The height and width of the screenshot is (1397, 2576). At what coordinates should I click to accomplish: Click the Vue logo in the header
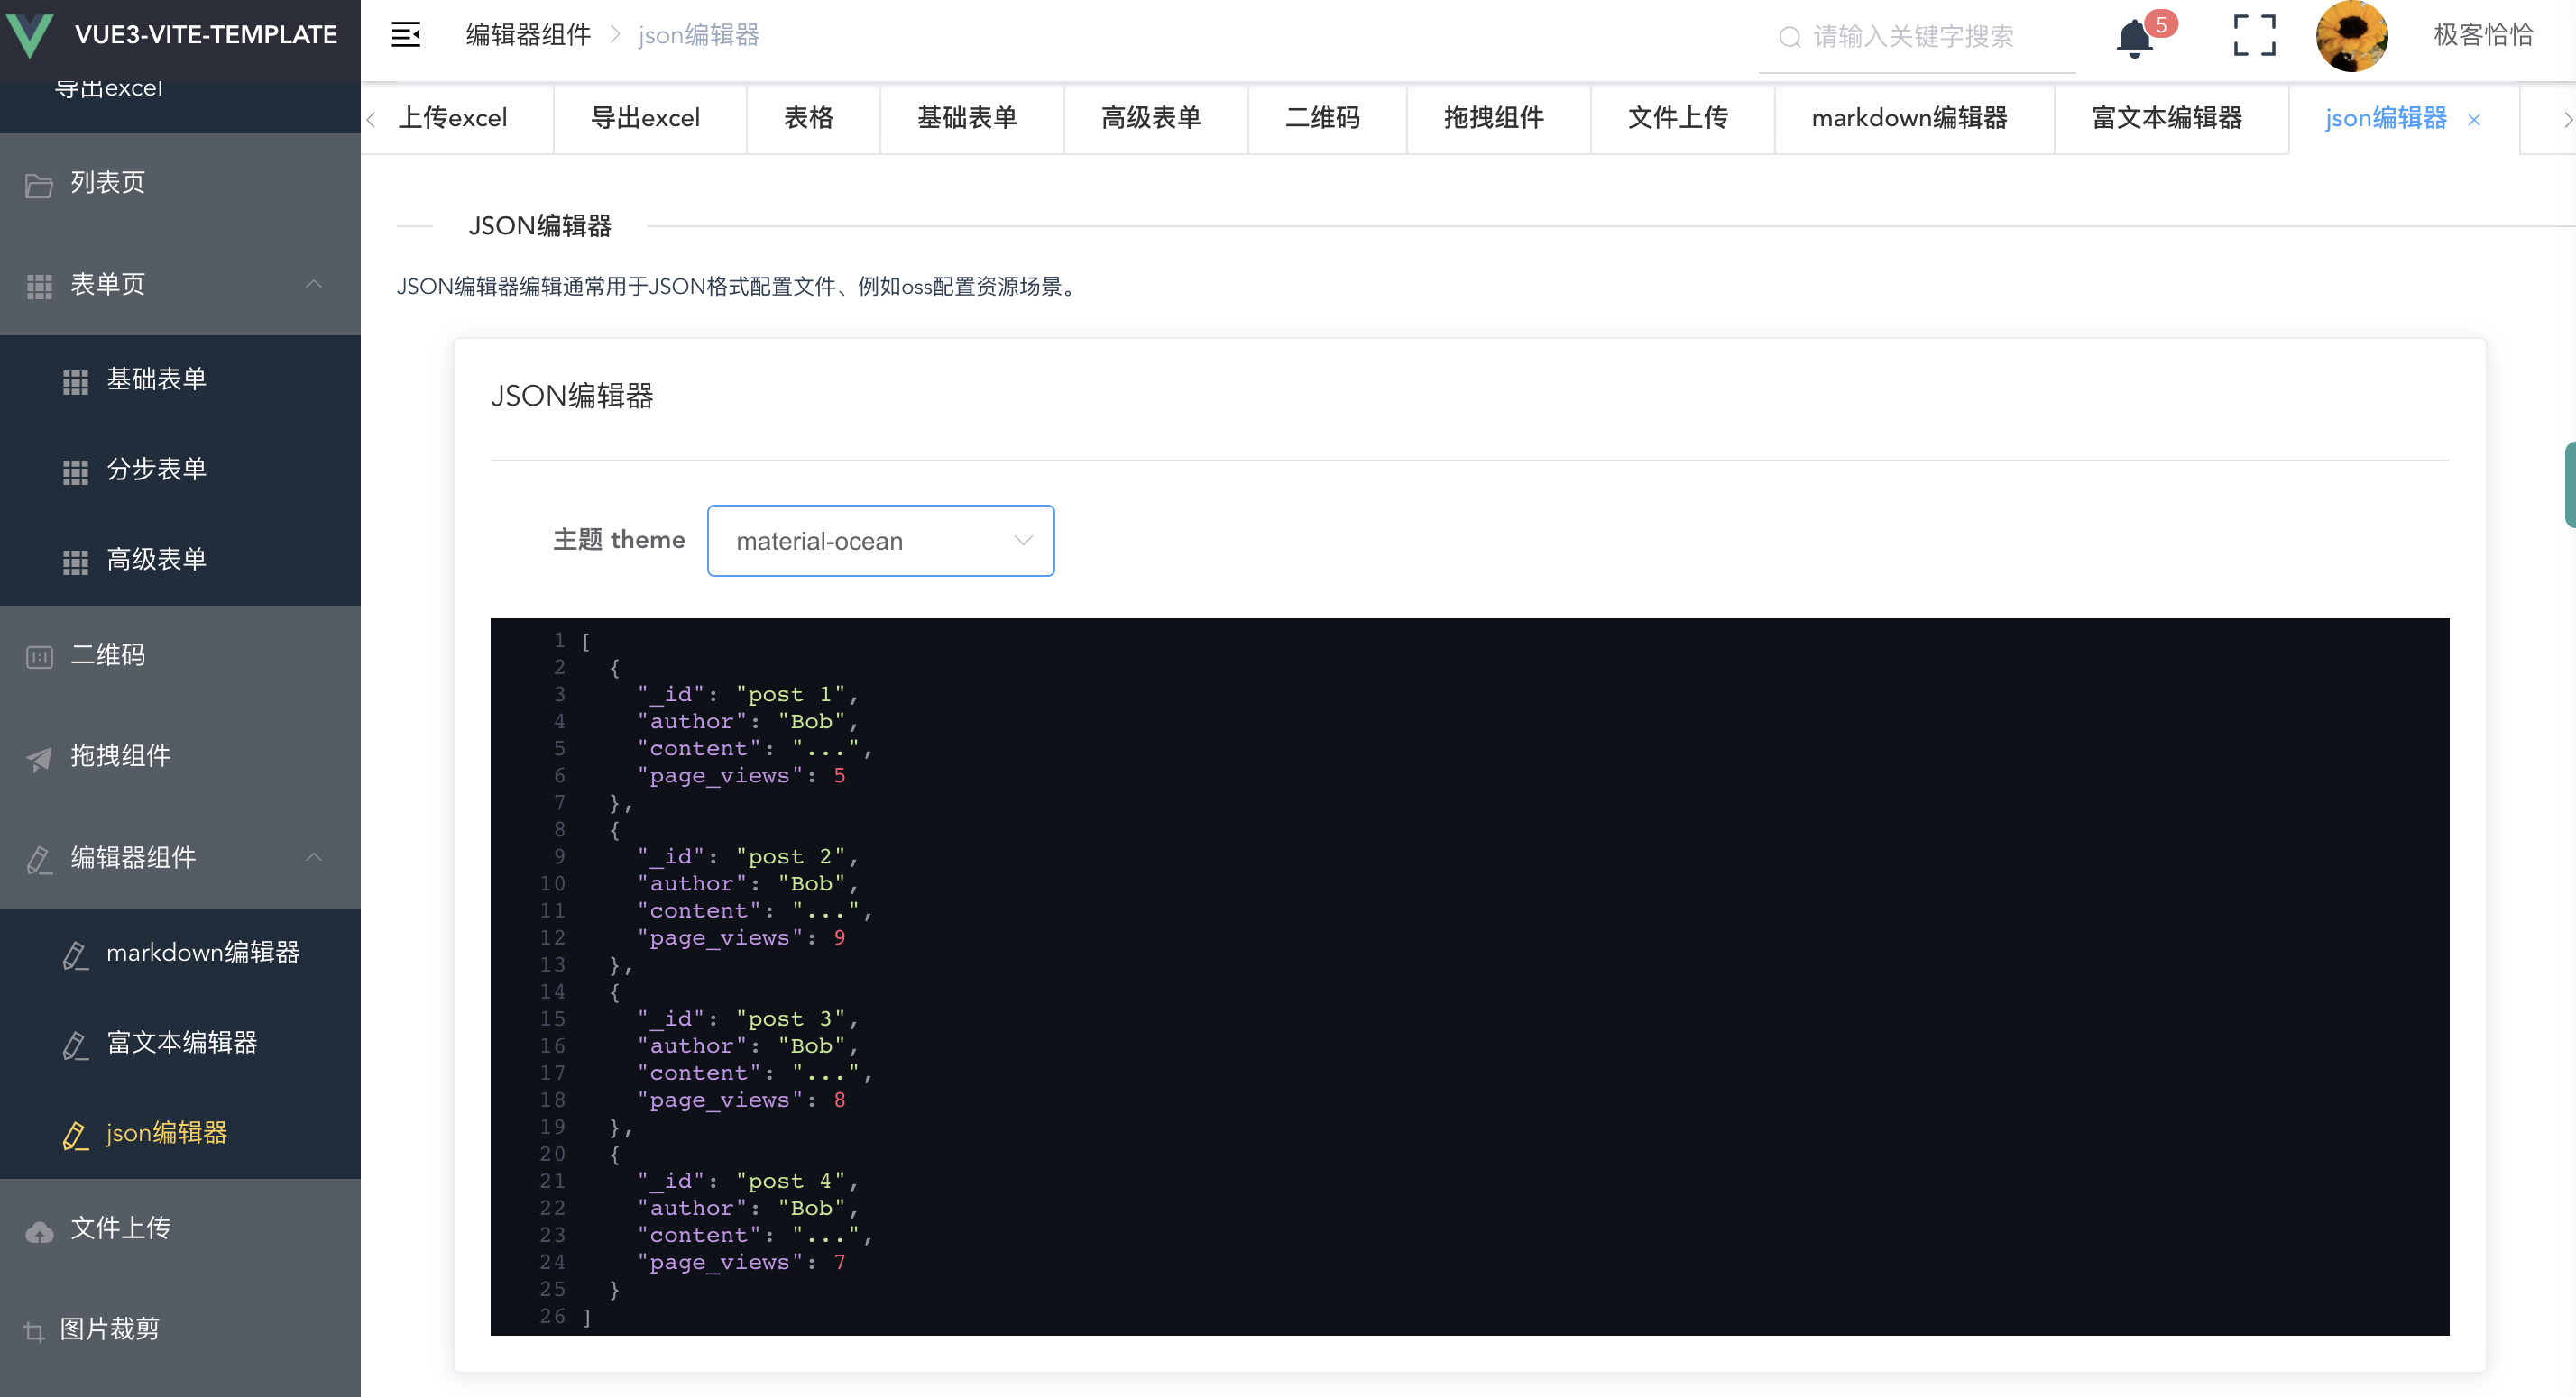[30, 34]
